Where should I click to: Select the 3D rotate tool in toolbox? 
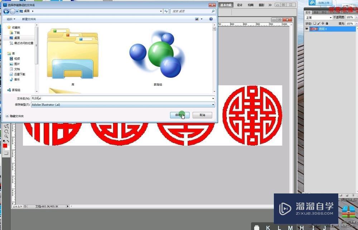(6, 126)
